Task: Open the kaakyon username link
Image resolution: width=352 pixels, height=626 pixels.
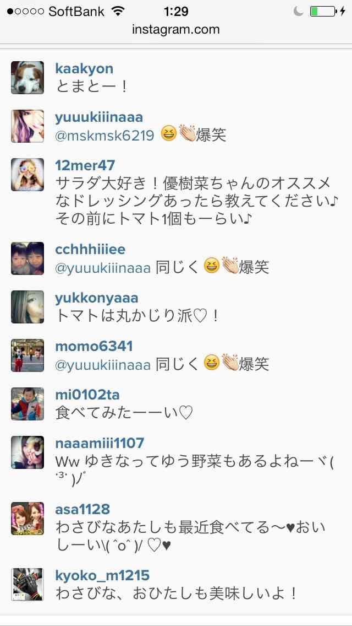Action: pyautogui.click(x=84, y=69)
